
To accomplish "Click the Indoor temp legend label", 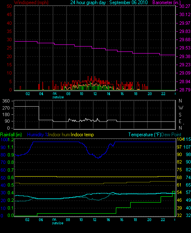I will [x=82, y=135].
